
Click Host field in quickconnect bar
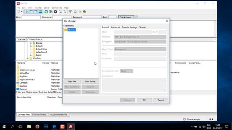click(x=31, y=17)
